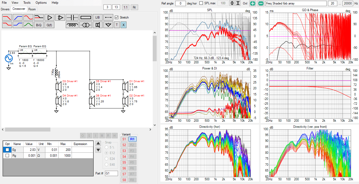This screenshot has height=184, width=359.
Task: Toggle the Stretch checkbox
Action: 117,17
